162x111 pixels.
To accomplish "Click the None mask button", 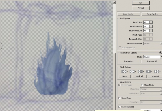I will tap(125, 76).
